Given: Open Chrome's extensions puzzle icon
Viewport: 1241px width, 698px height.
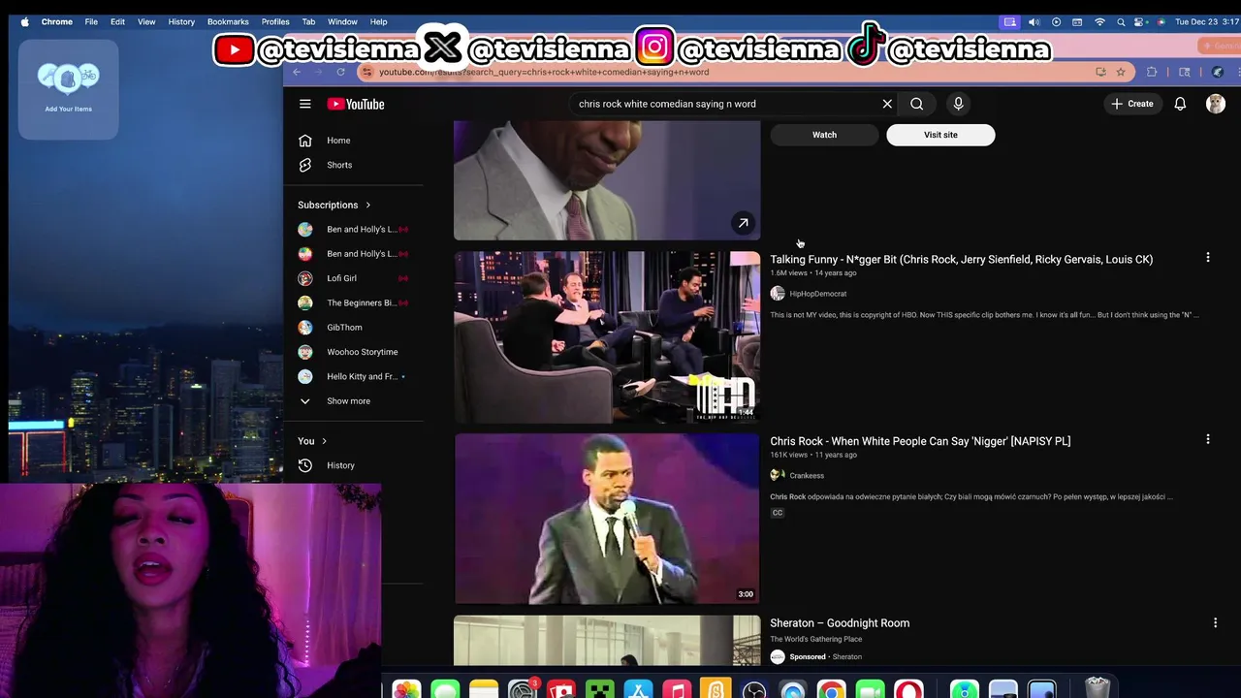Looking at the screenshot, I should pyautogui.click(x=1152, y=72).
